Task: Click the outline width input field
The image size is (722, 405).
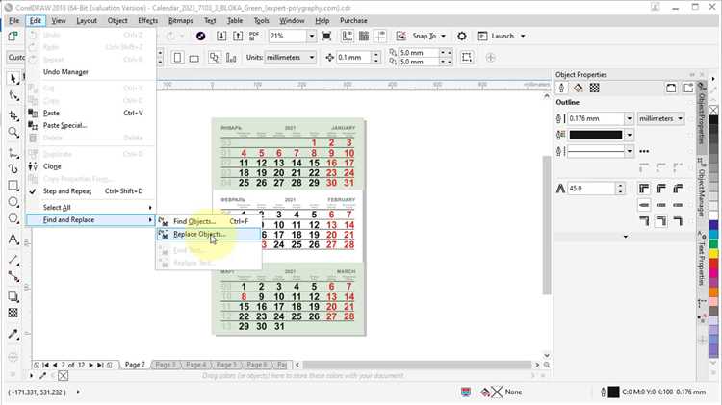Action: (x=595, y=118)
